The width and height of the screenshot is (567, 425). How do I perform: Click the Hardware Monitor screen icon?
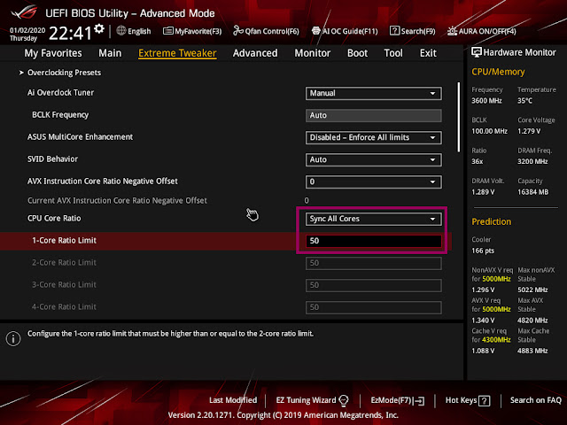click(477, 52)
